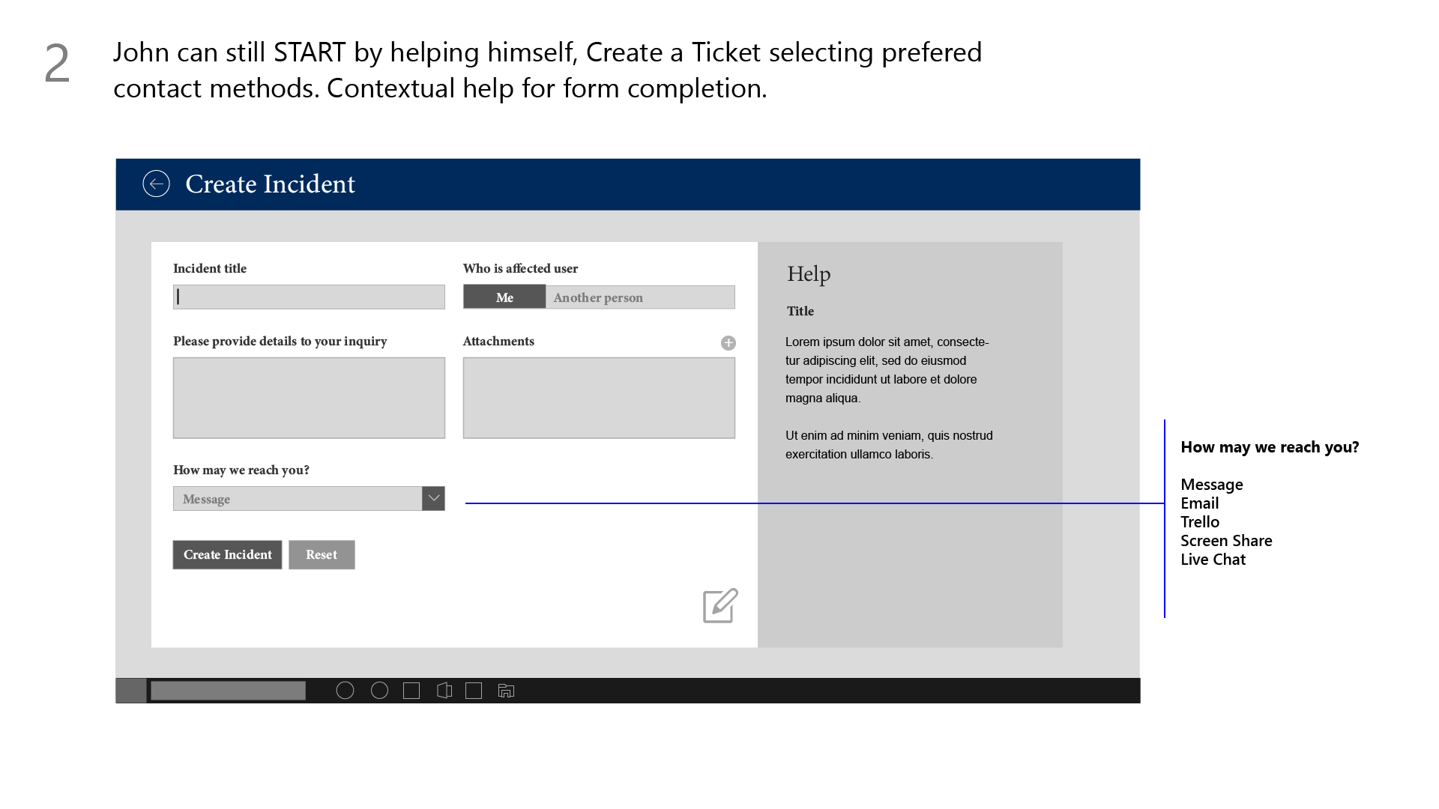1439x809 pixels.
Task: Open the file explorer icon in the taskbar
Action: coord(506,691)
